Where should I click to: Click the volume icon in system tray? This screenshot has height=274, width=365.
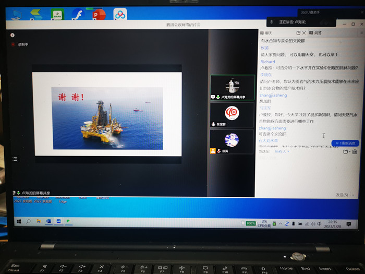313,224
